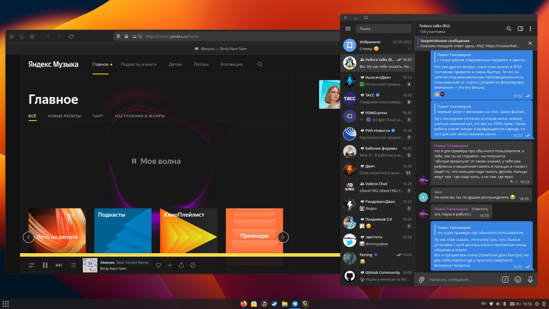The height and width of the screenshot is (309, 549).
Task: Go to Детям section
Action: 175,64
